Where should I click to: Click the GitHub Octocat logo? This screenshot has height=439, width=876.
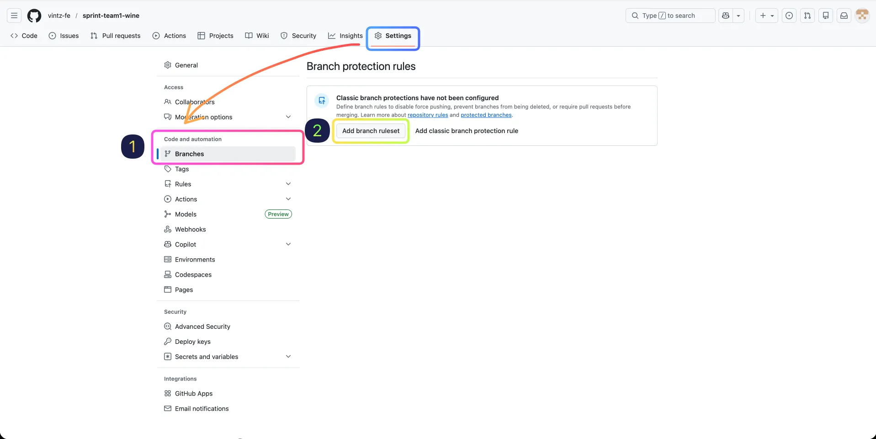[x=34, y=16]
